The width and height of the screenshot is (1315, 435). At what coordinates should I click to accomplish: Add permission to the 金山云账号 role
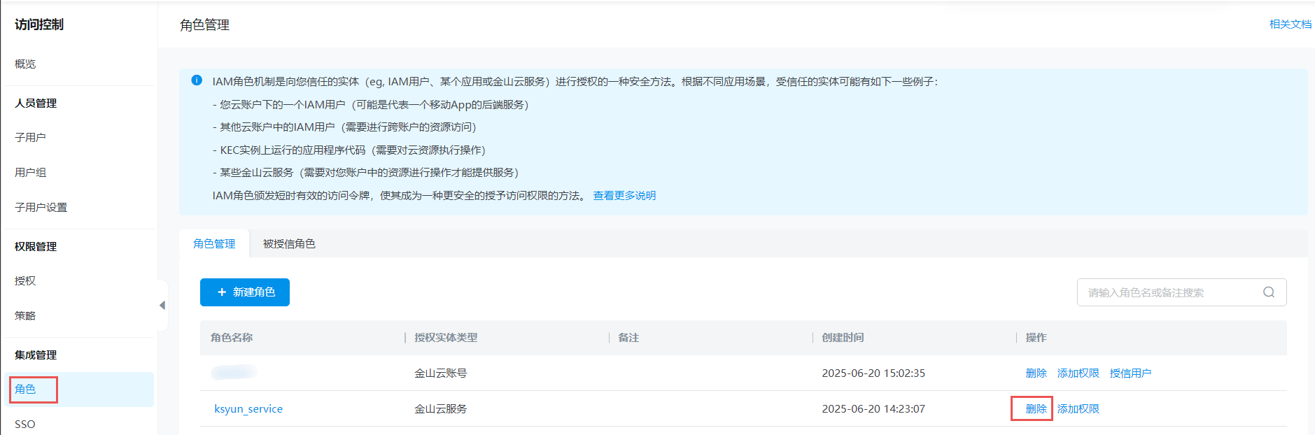1078,373
